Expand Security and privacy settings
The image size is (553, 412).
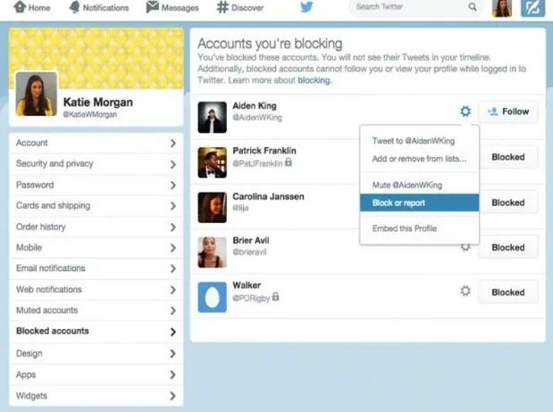tap(95, 164)
